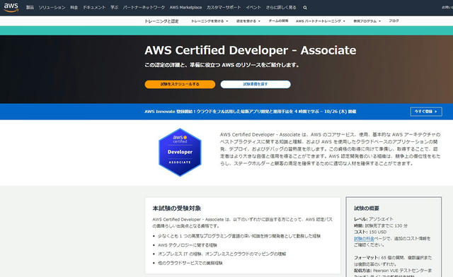Open the ブログ menu item
Screen dimensions: 453x277
tap(394, 20)
